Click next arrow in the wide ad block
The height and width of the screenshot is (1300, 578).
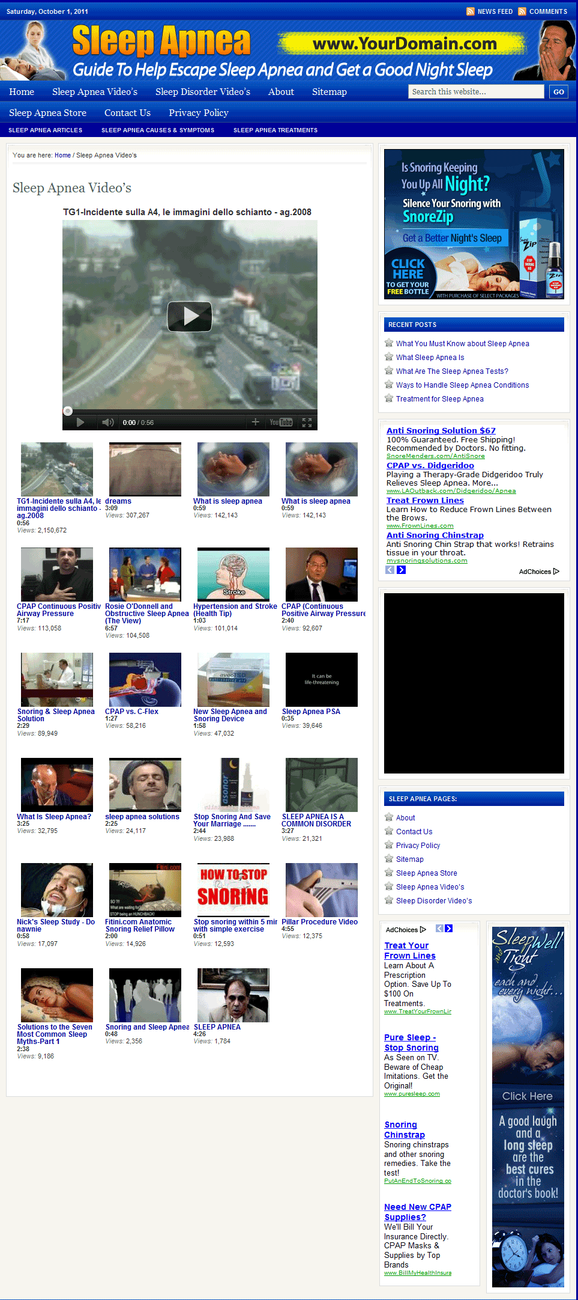point(402,570)
